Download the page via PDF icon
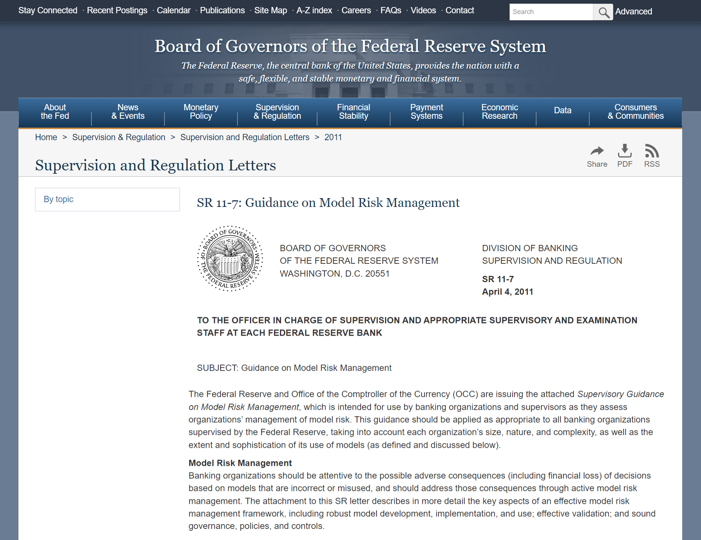 (x=625, y=156)
